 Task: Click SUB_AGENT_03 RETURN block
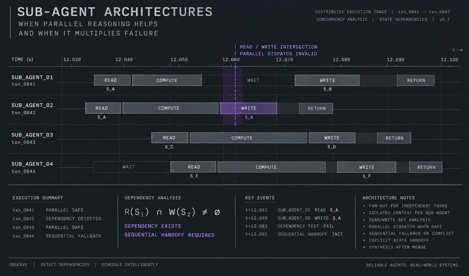click(x=394, y=138)
